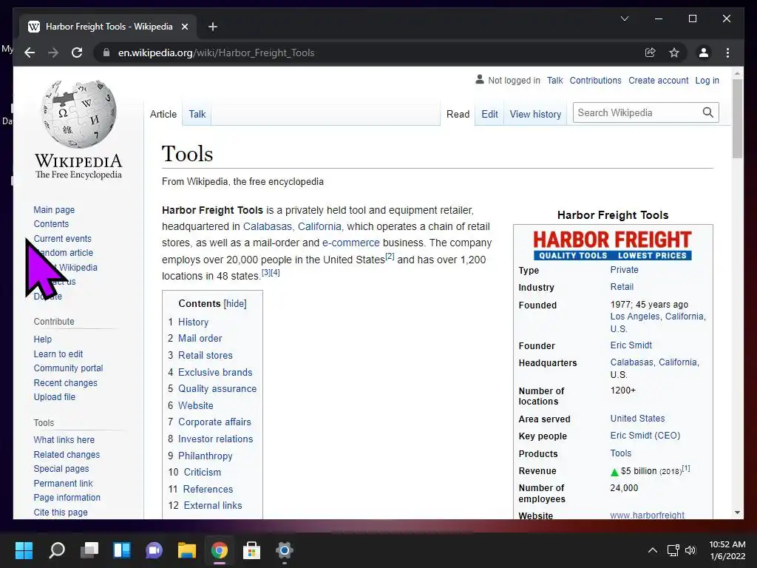Open Widgets from the taskbar
Viewport: 757px width, 568px height.
coord(122,550)
